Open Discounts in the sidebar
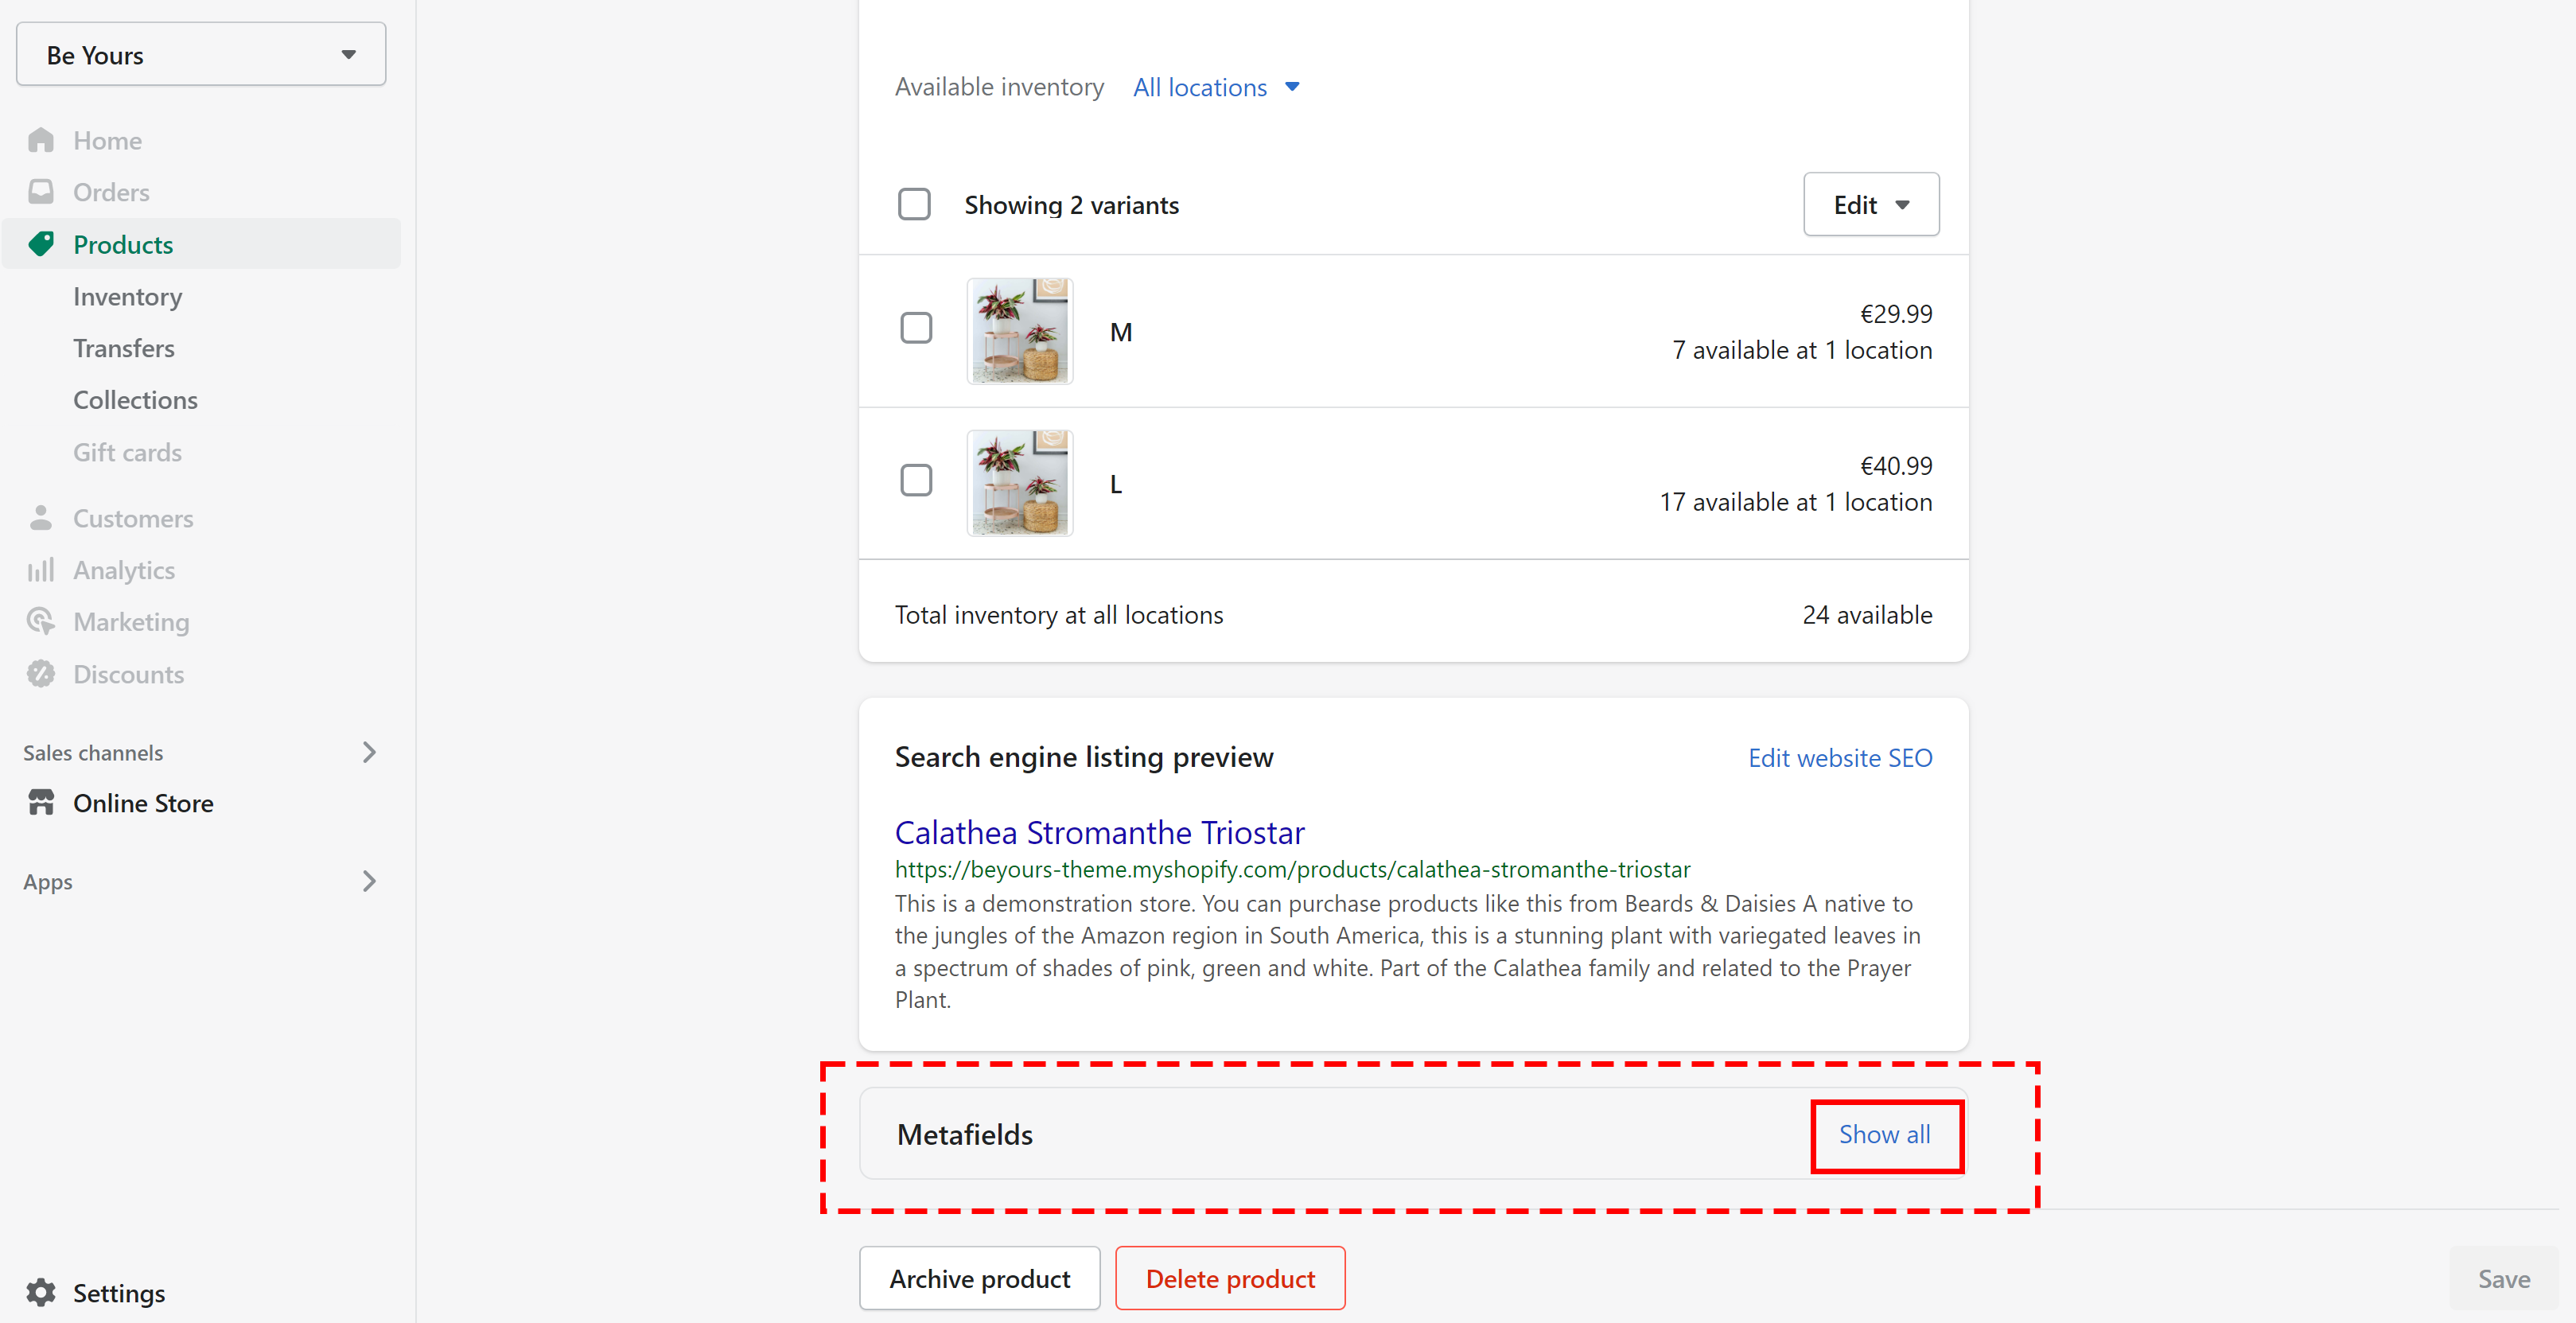 click(128, 674)
